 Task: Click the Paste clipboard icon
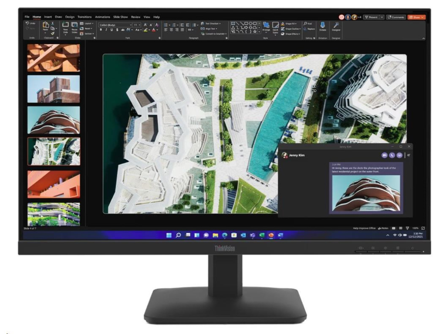click(45, 25)
